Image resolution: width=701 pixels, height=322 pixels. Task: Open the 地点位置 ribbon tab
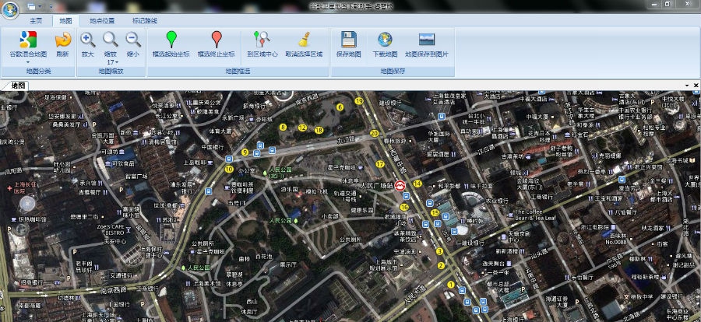(x=102, y=20)
